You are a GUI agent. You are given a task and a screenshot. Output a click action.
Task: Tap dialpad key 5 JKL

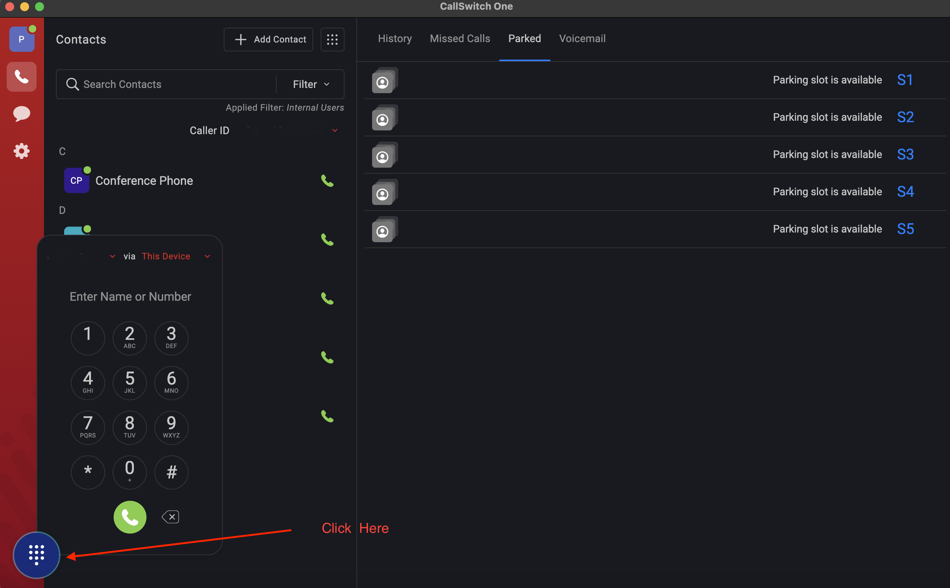pyautogui.click(x=129, y=383)
